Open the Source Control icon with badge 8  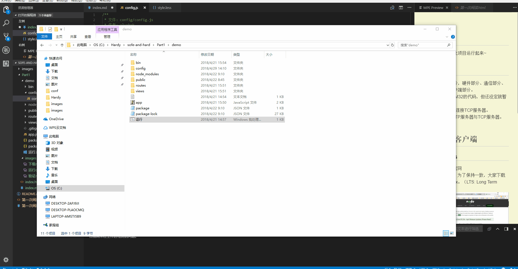point(6,37)
